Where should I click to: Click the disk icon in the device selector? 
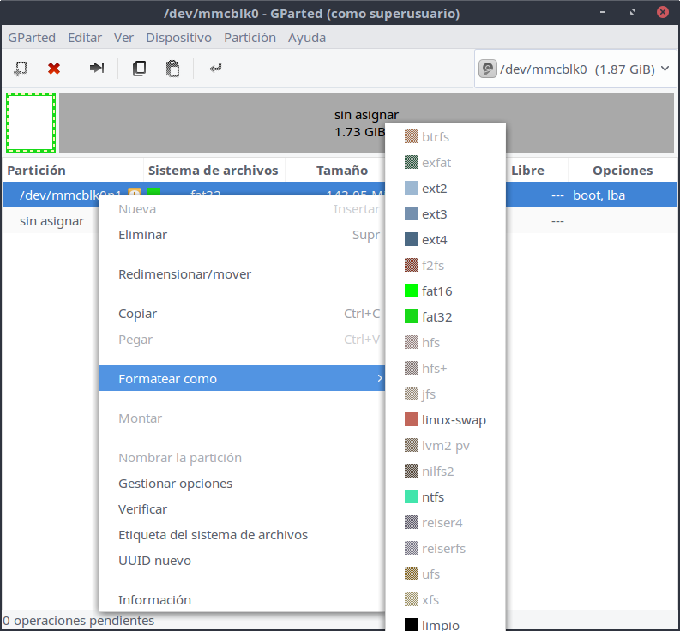[488, 69]
